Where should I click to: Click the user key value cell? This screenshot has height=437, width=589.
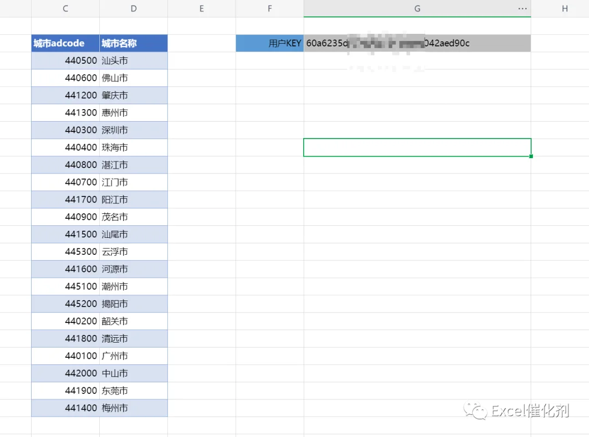pyautogui.click(x=417, y=43)
